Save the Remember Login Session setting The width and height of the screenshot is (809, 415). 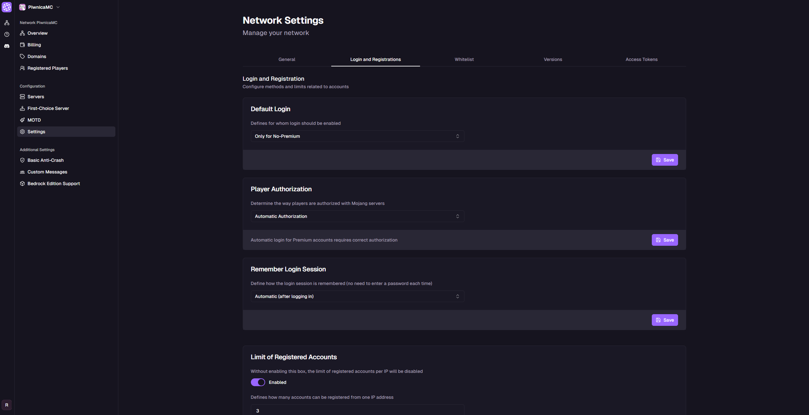click(x=664, y=320)
